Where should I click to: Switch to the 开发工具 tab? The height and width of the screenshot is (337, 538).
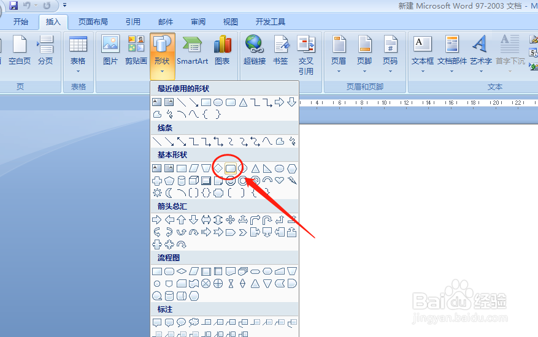click(271, 22)
